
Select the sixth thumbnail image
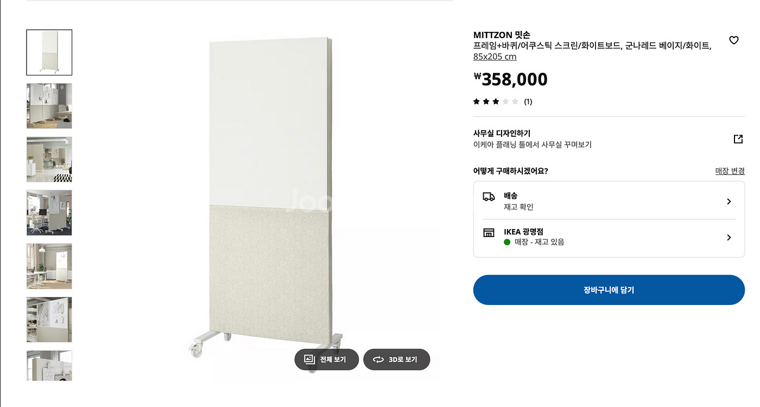click(49, 319)
